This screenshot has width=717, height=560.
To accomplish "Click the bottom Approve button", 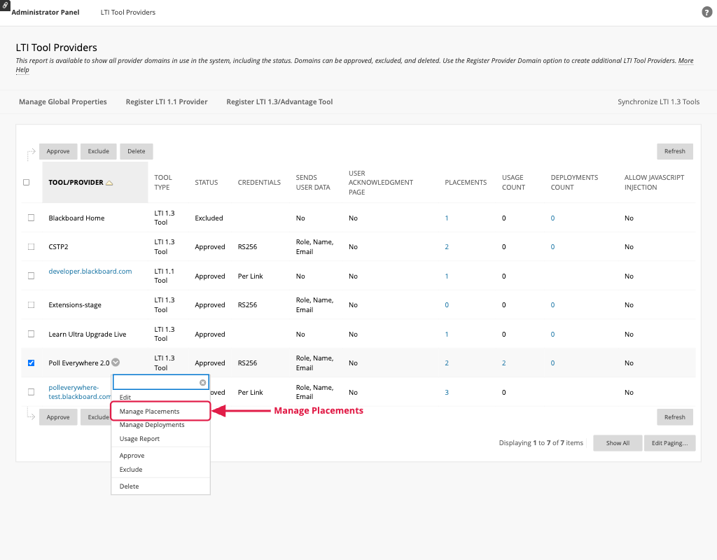I will click(58, 417).
